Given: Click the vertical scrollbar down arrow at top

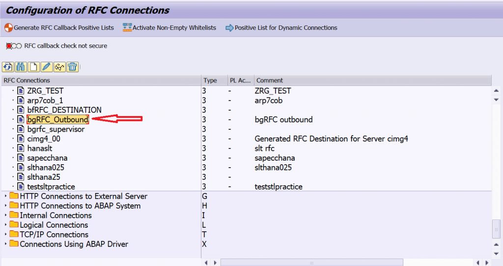Looking at the screenshot, I should [x=496, y=100].
